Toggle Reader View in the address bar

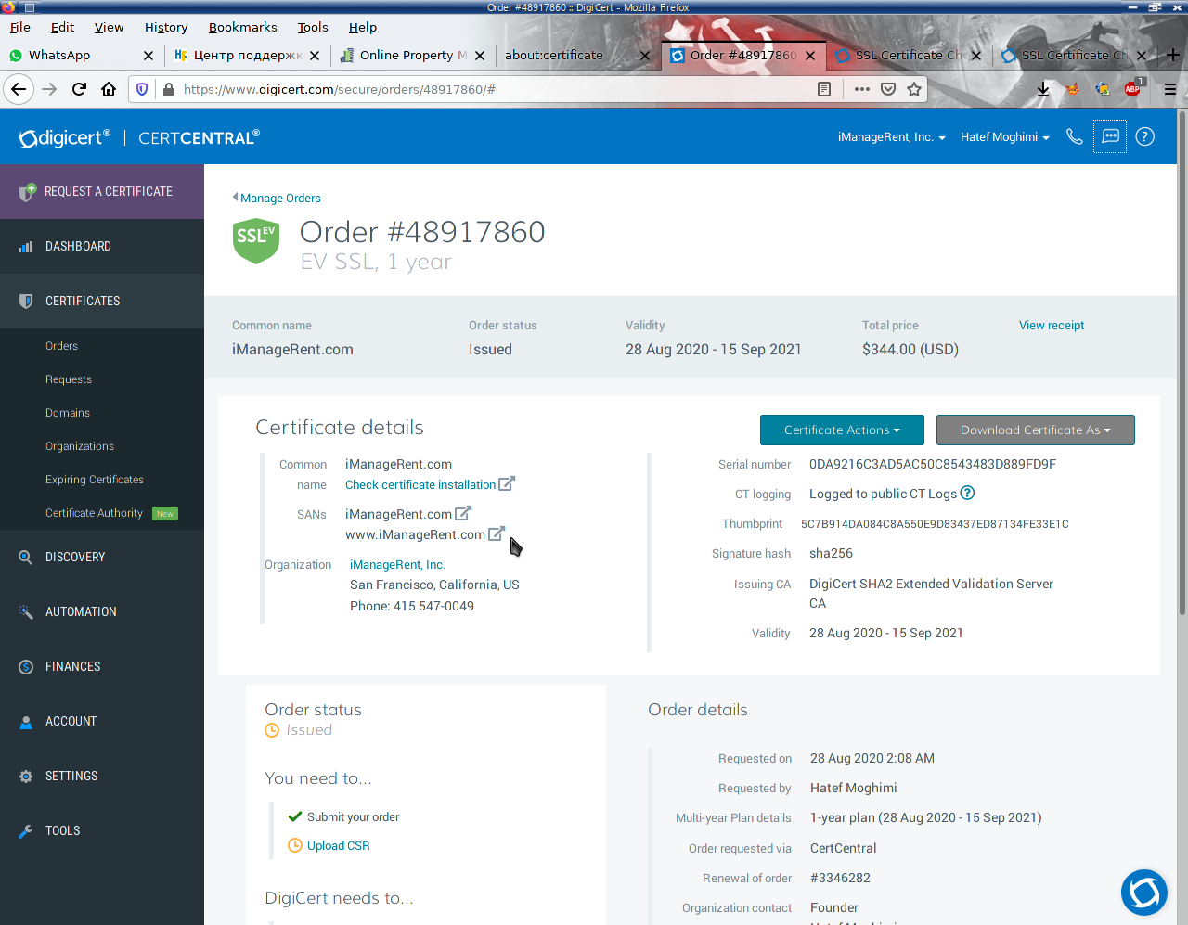[824, 89]
